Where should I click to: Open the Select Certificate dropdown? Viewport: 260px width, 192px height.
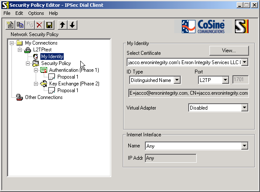[245, 62]
